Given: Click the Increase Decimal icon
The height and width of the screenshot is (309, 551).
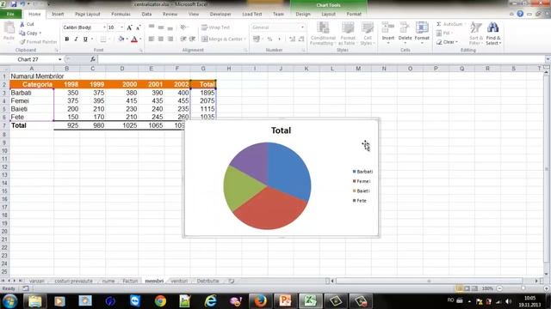Looking at the screenshot, I should point(292,39).
